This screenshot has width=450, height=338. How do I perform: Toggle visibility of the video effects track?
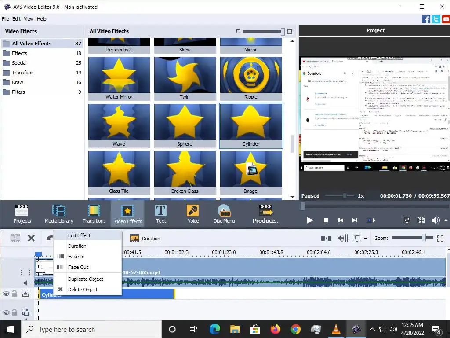pos(6,294)
